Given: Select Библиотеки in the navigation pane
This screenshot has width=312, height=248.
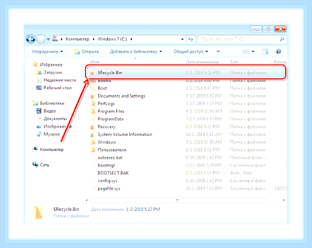Looking at the screenshot, I should [x=52, y=103].
